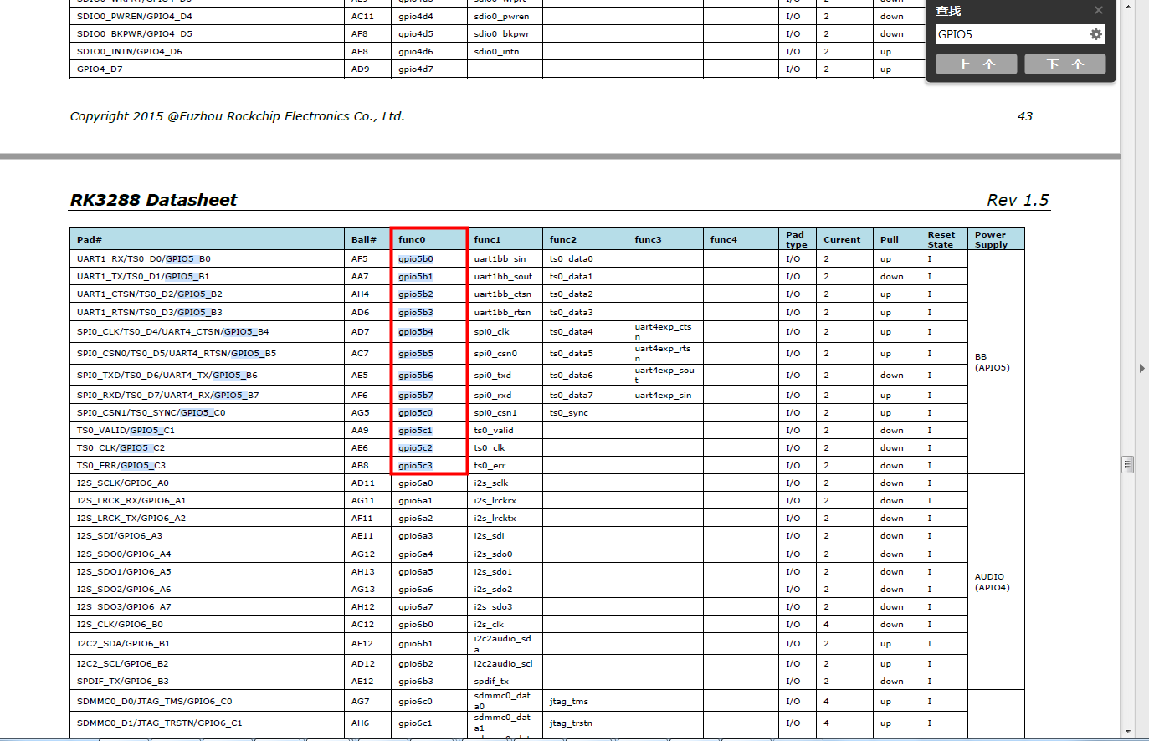
Task: Click func1 cell ts0_valid
Action: coord(494,431)
